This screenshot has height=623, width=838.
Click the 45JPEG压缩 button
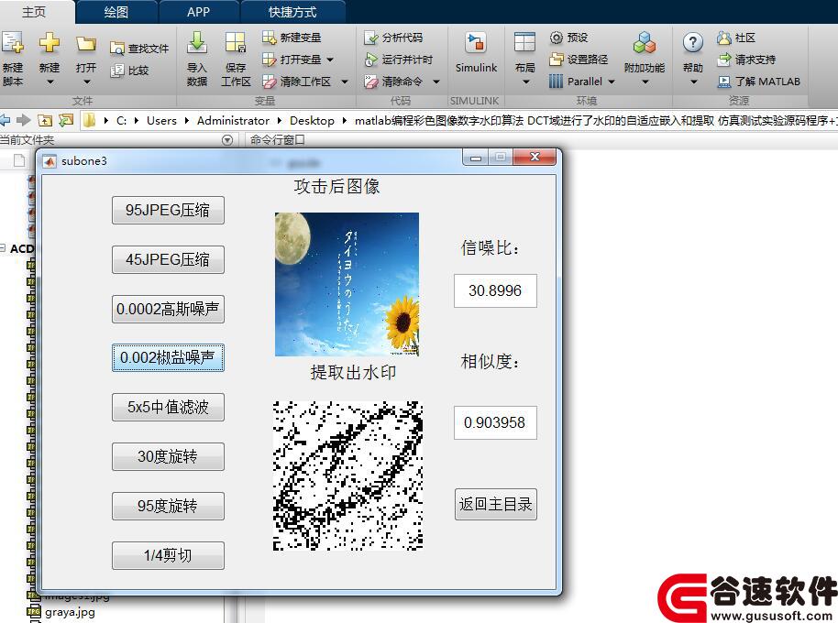pyautogui.click(x=168, y=259)
